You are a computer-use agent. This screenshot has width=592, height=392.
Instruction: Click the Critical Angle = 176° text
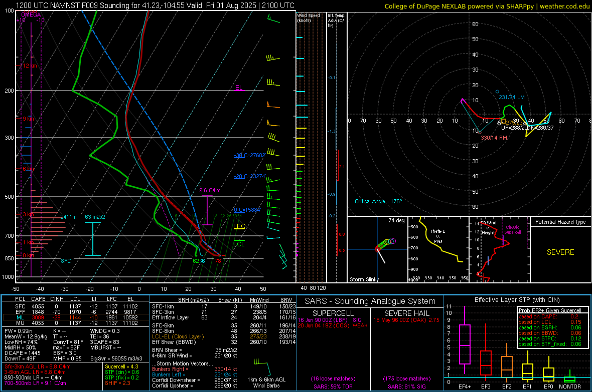(378, 201)
